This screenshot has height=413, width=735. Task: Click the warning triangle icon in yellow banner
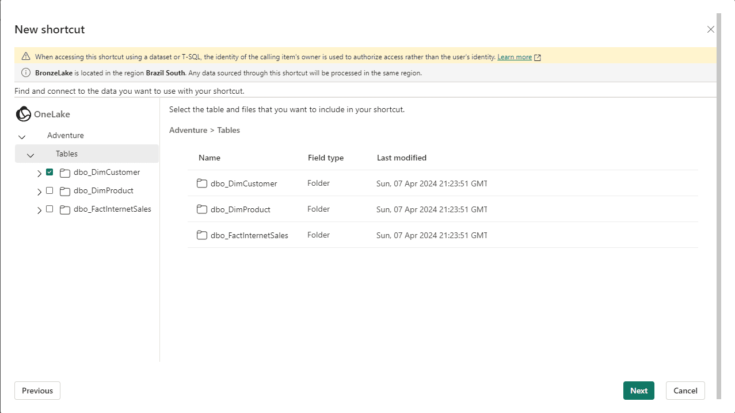tap(25, 56)
